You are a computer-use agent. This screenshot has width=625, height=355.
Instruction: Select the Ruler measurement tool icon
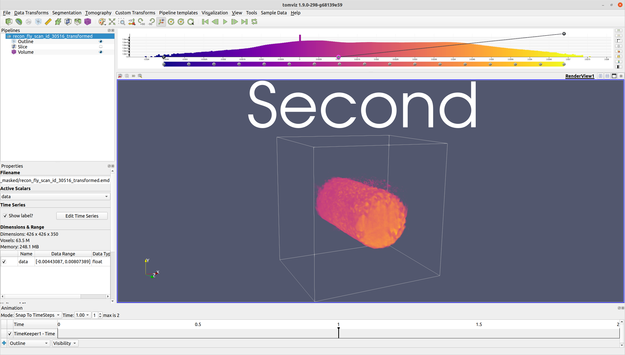pos(48,22)
